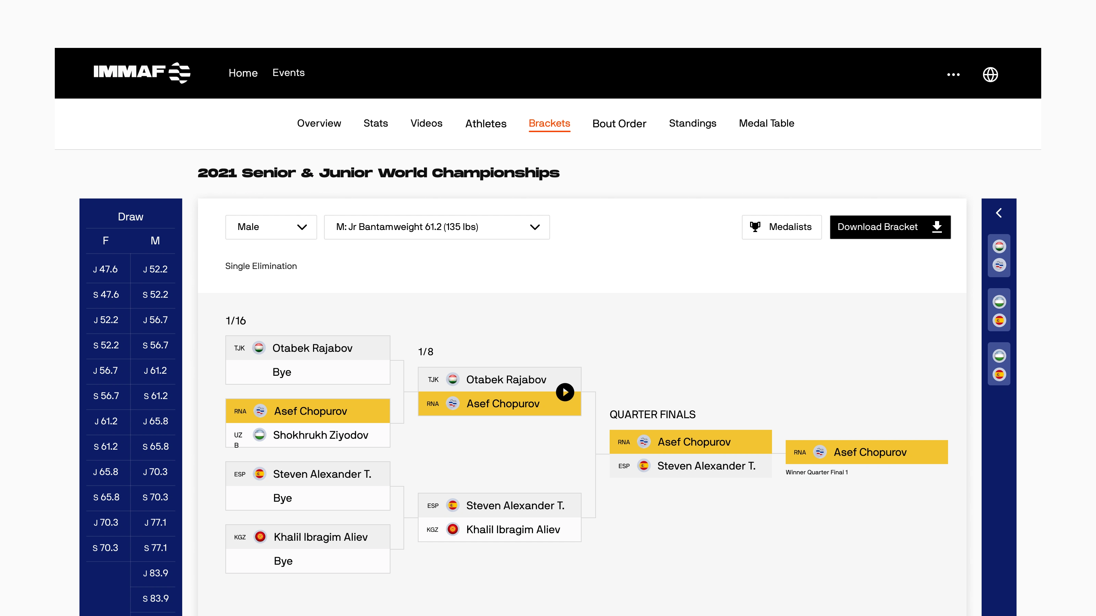Select male draw J 83.9

[155, 573]
